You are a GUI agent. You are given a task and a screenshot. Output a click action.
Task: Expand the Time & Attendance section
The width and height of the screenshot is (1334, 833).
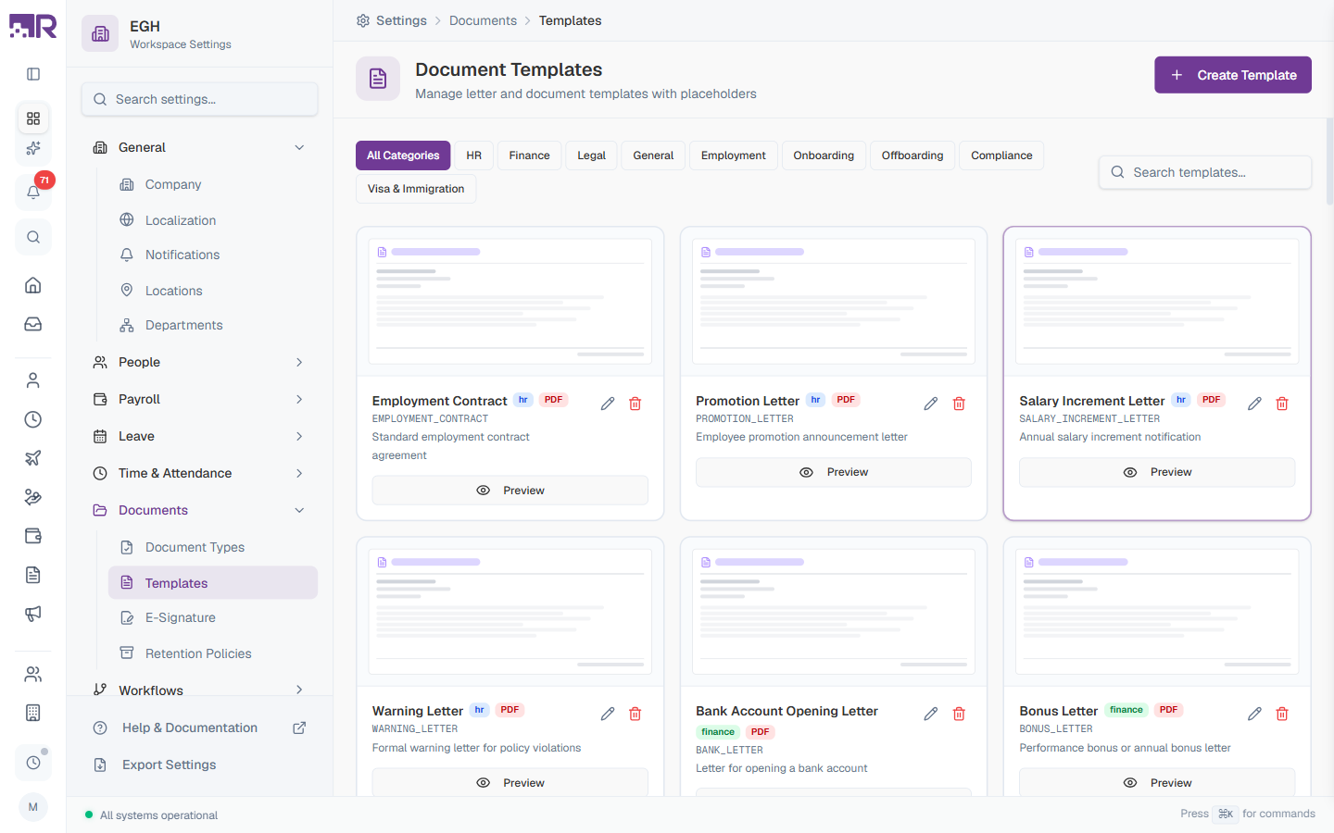199,473
